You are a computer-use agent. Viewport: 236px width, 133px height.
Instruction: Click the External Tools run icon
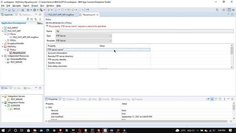[41, 10]
